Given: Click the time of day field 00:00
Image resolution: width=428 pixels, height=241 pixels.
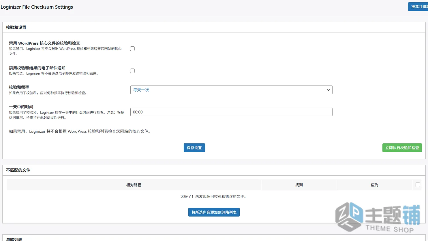Looking at the screenshot, I should point(231,112).
